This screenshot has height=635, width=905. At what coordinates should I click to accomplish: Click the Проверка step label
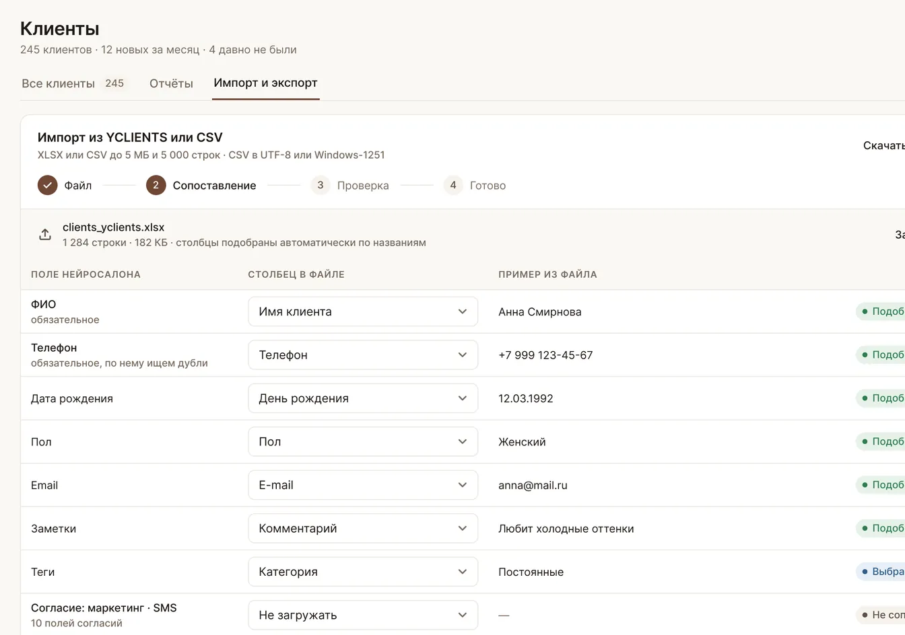(363, 186)
